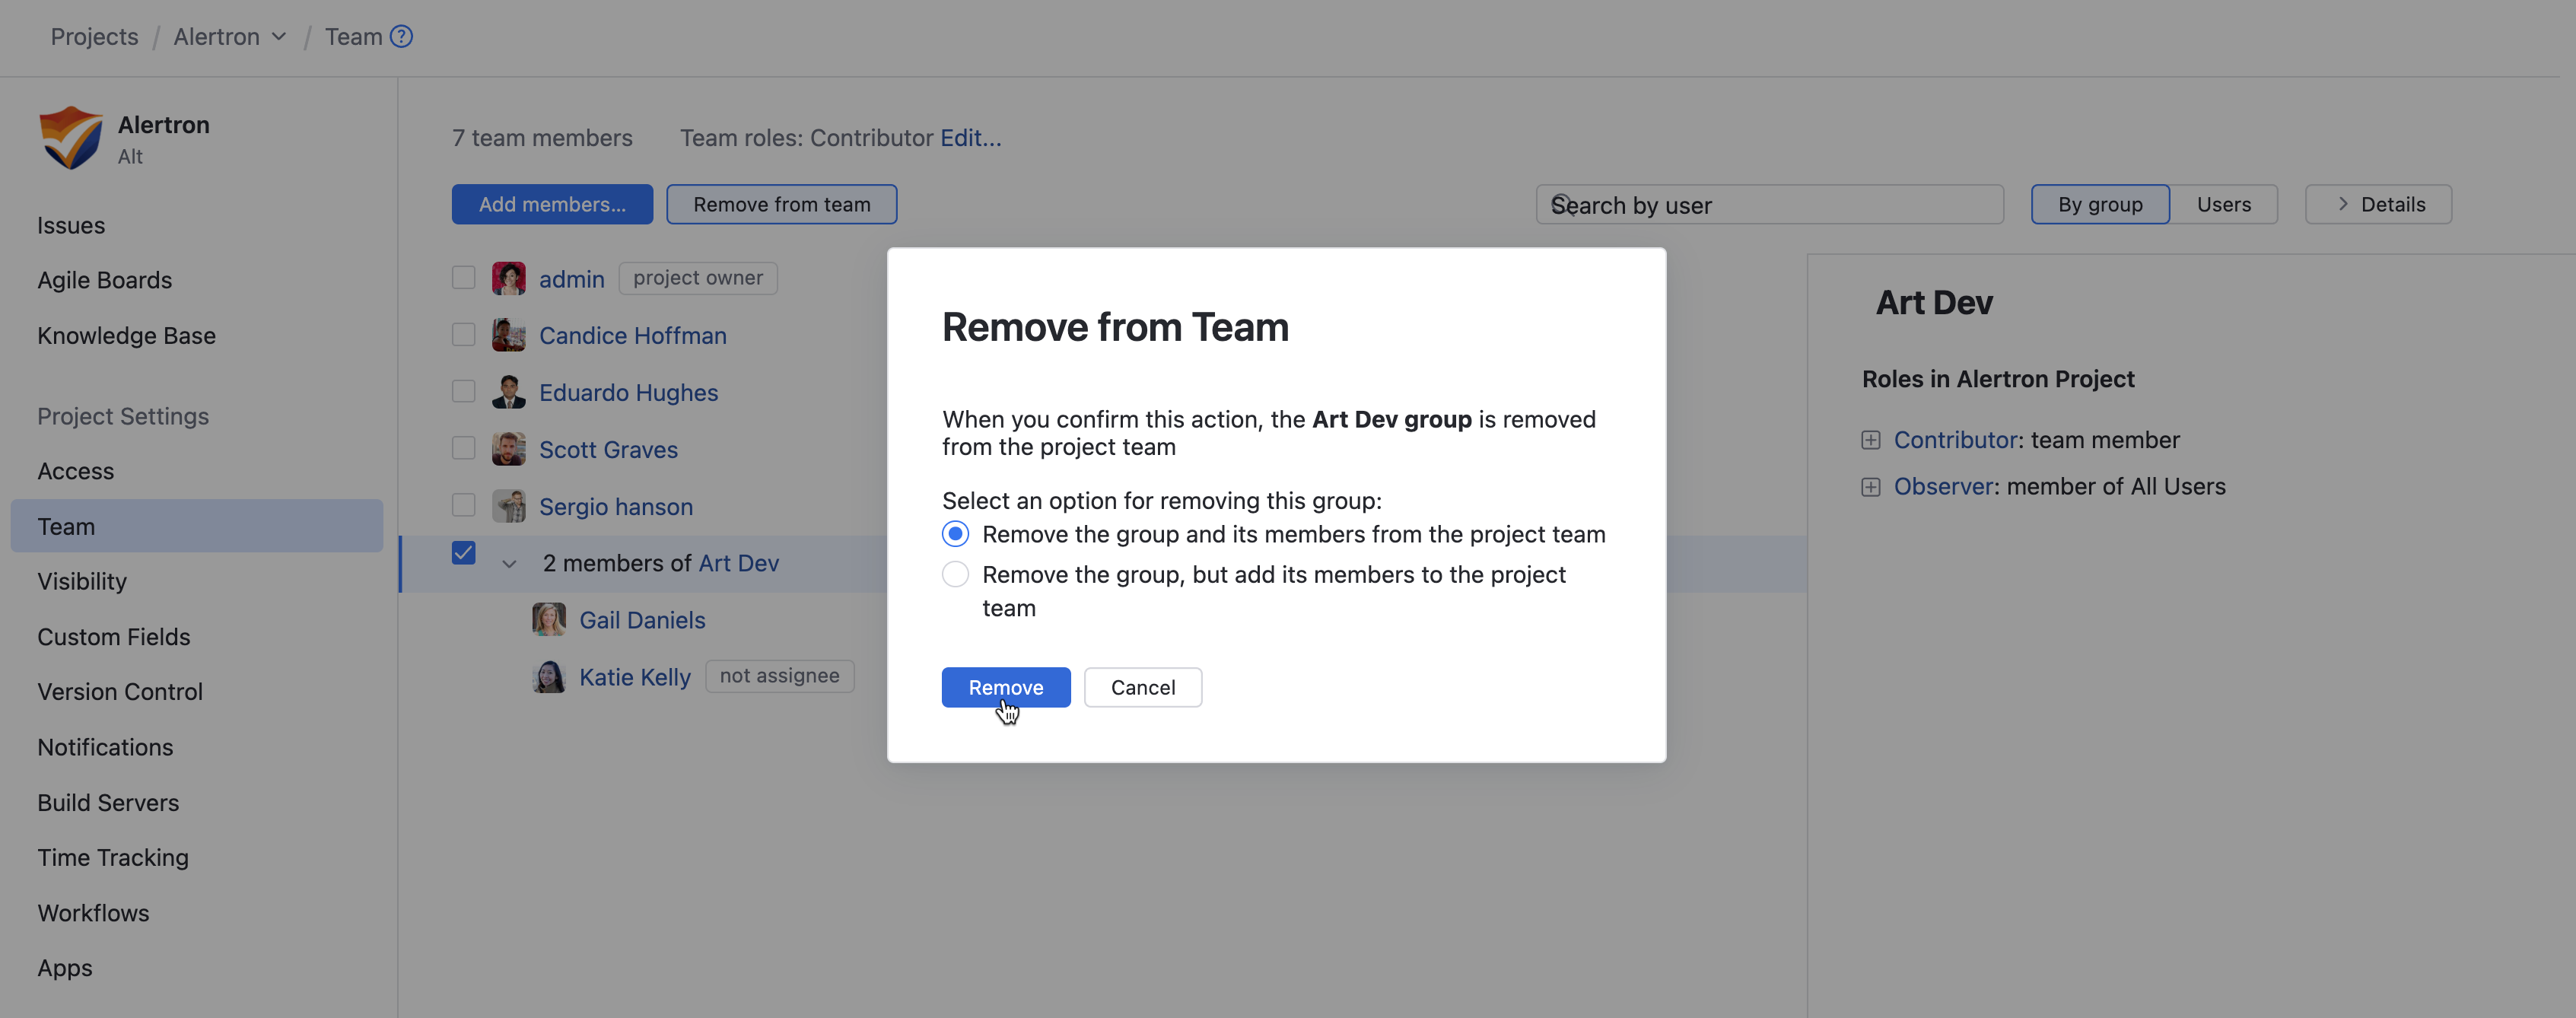
Task: Click the admin user avatar
Action: [x=508, y=278]
